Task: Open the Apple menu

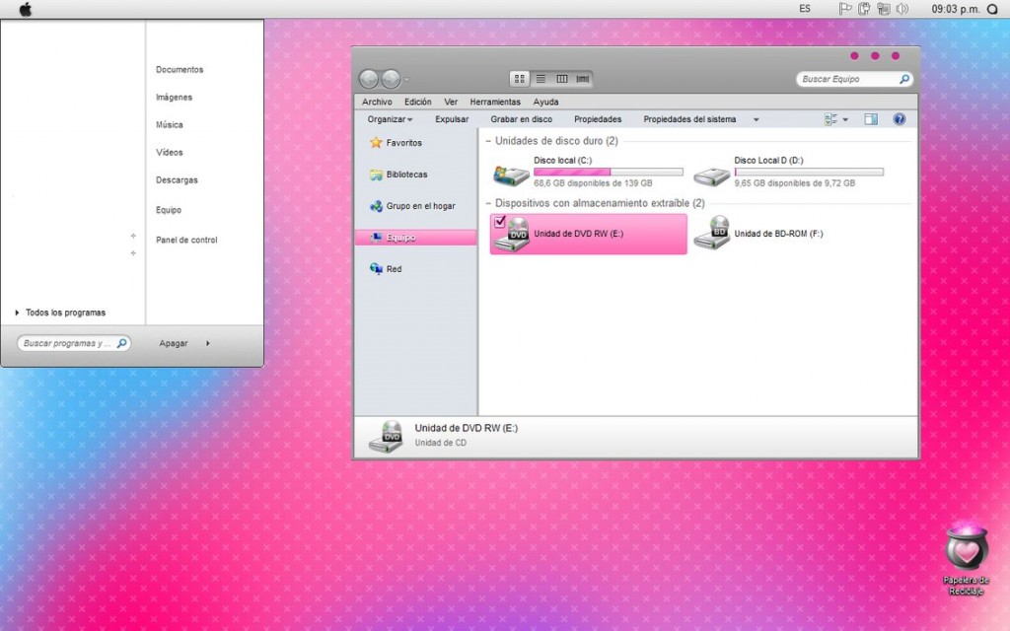Action: click(25, 8)
